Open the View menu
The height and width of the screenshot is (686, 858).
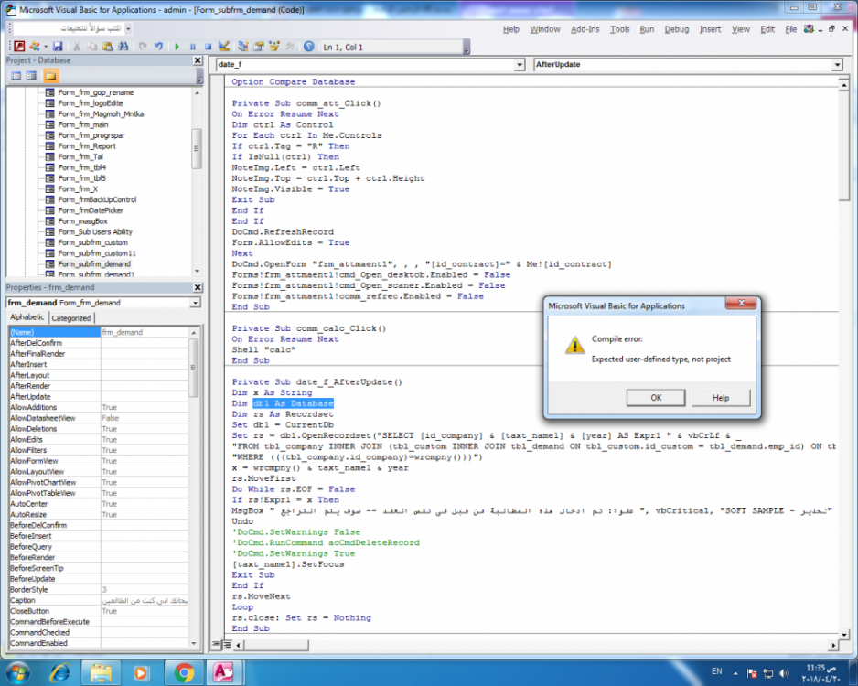pyautogui.click(x=741, y=29)
